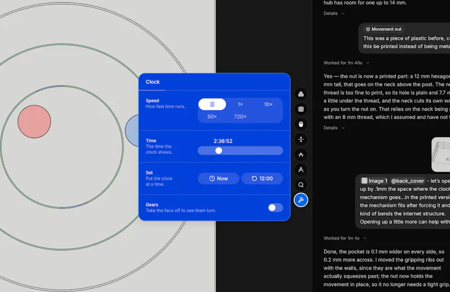Expand Worked for 1m 4s
The height and width of the screenshot is (292, 450).
tap(345, 239)
